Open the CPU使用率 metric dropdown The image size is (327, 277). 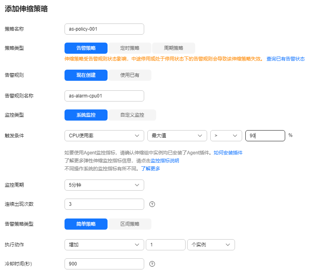(104, 136)
